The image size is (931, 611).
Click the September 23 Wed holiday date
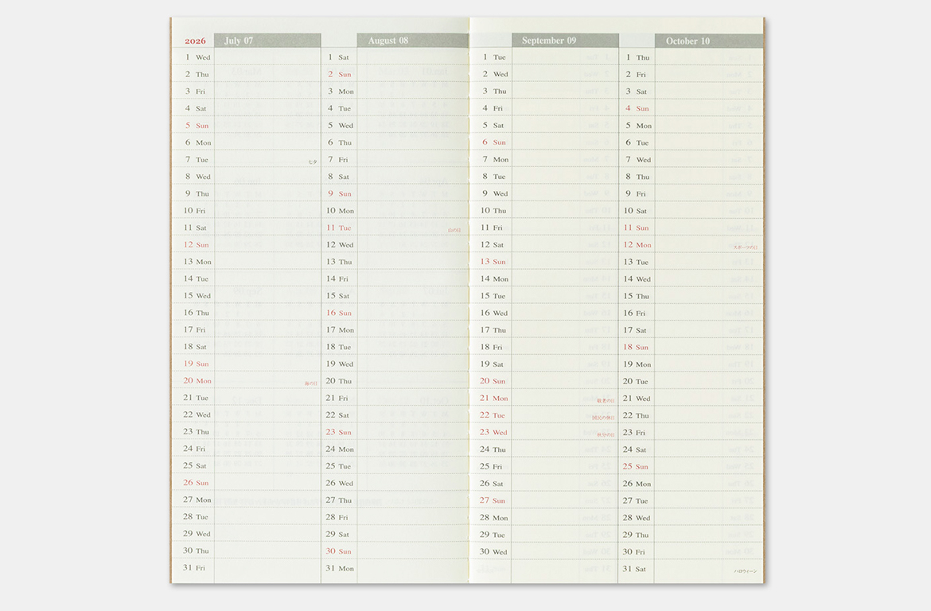tap(494, 432)
